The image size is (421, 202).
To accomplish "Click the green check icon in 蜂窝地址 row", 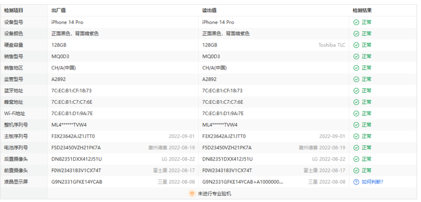I will [x=356, y=102].
